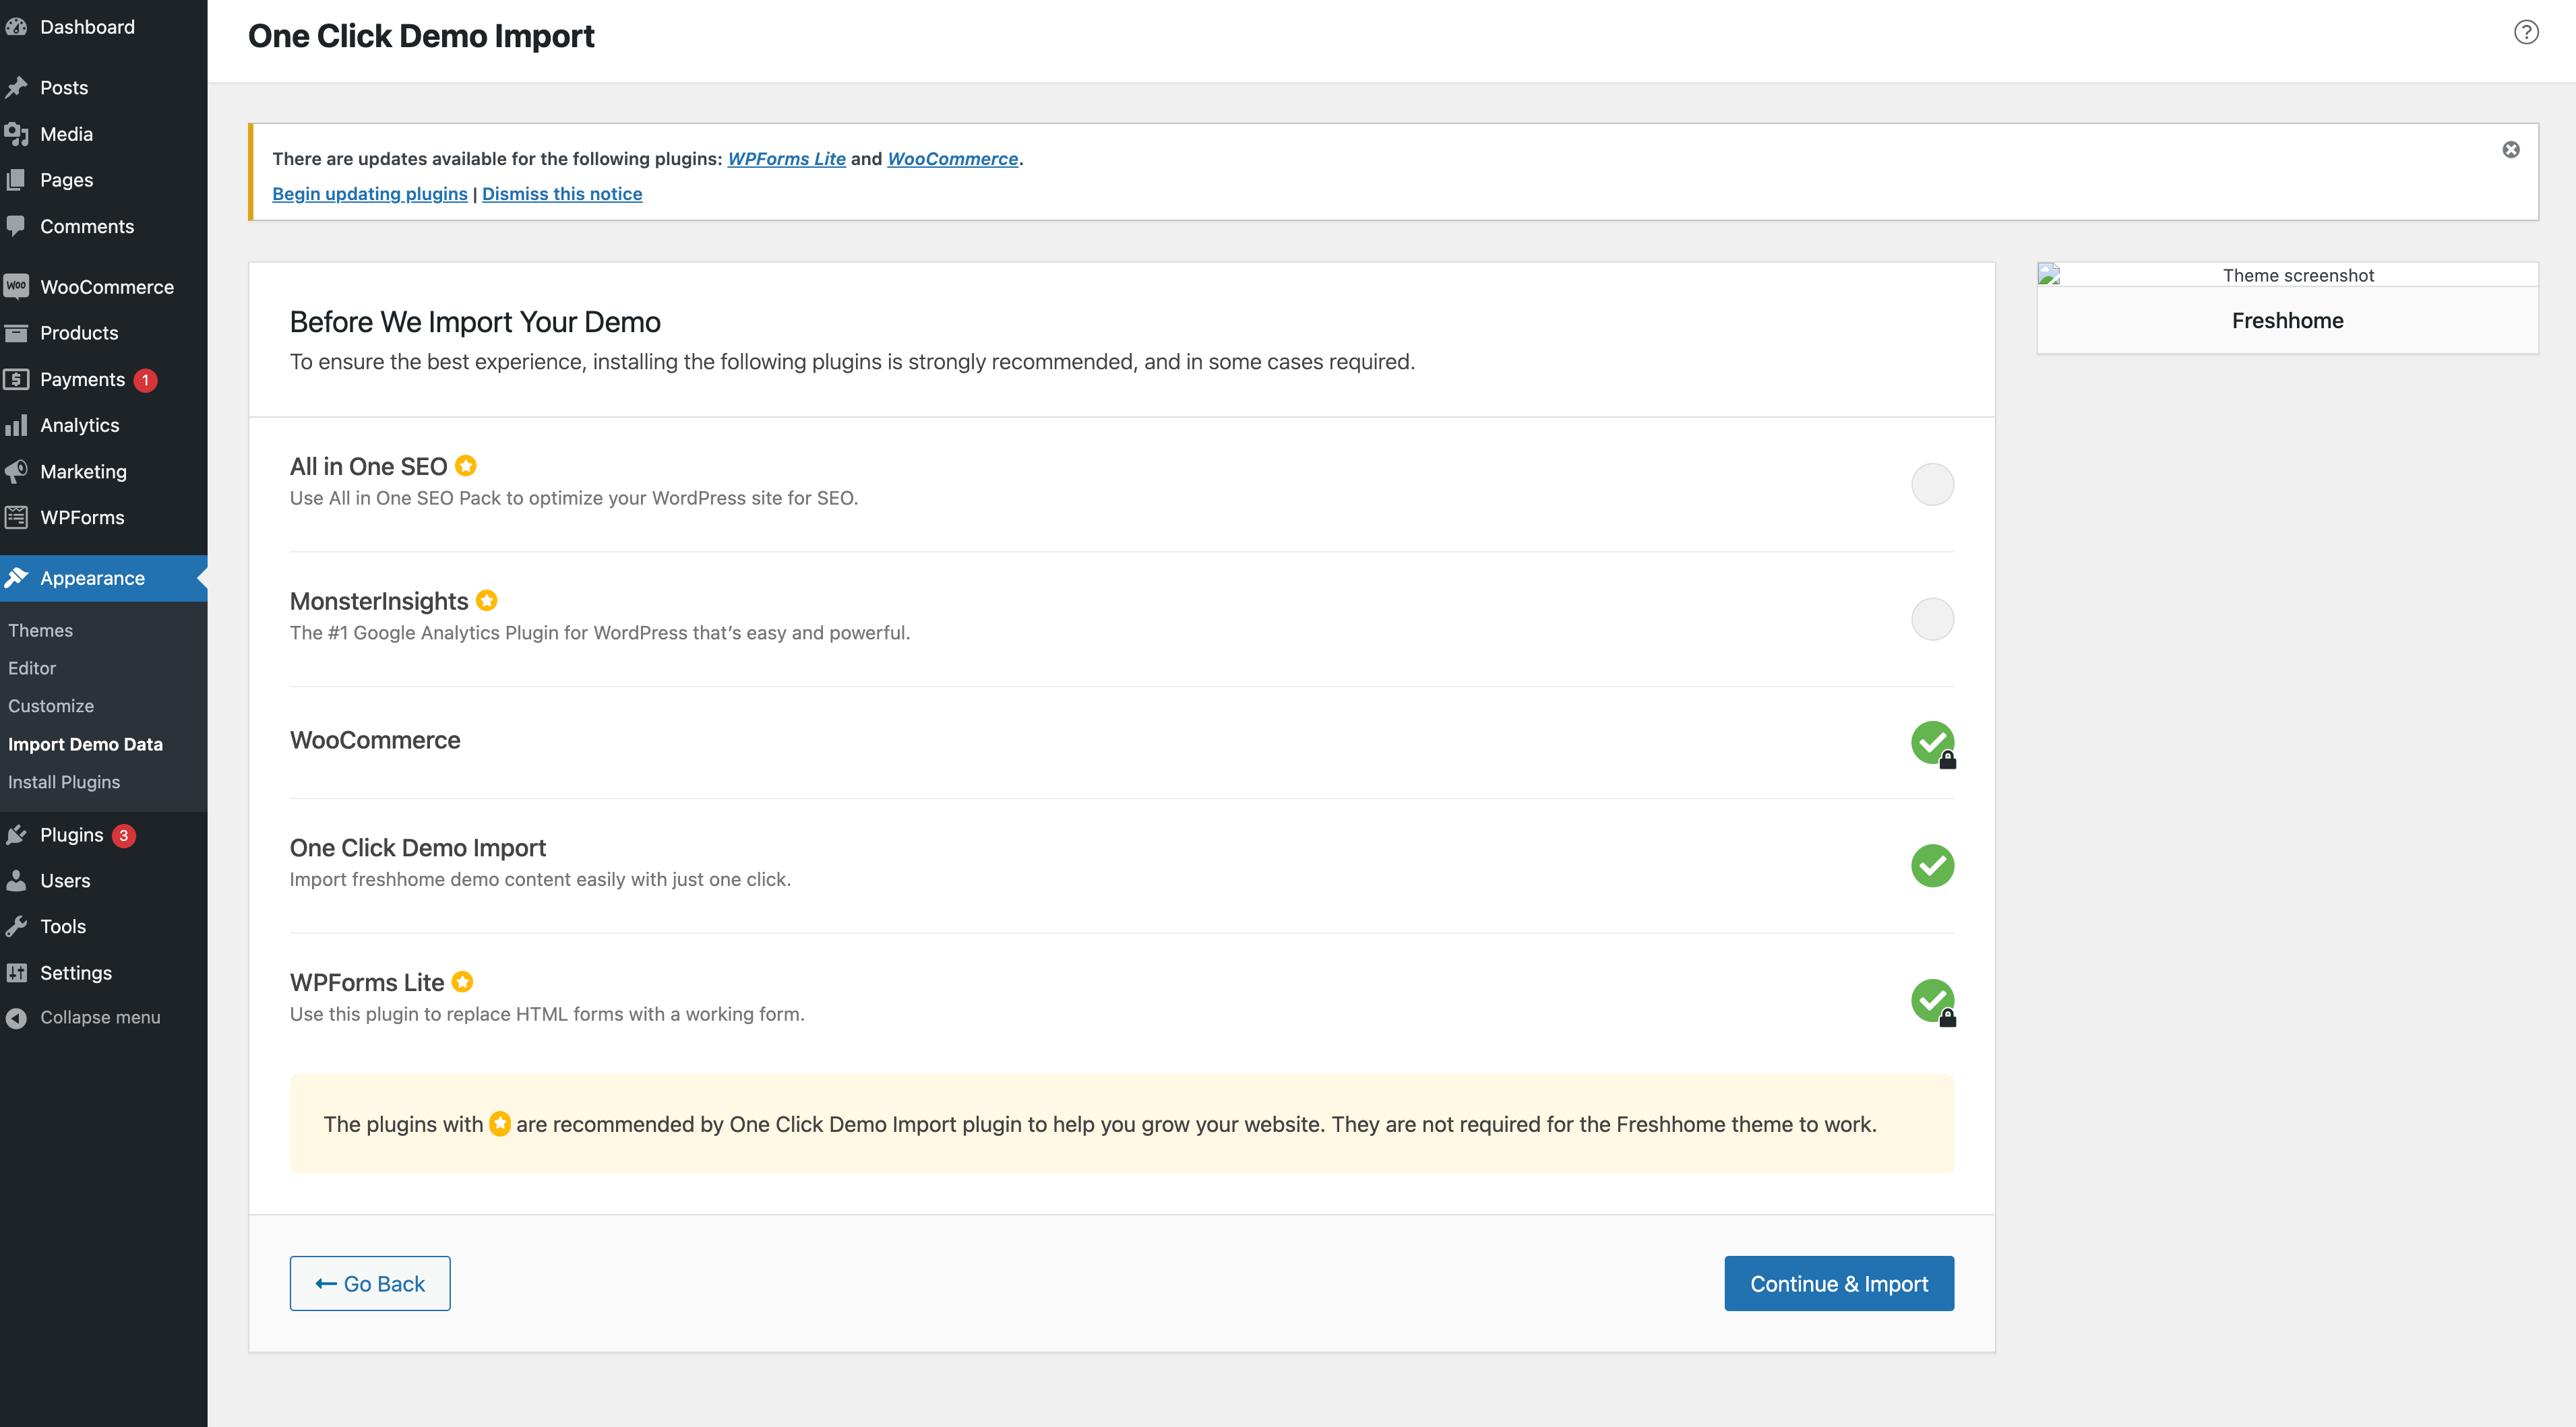
Task: Click the Posts pushpin icon
Action: (x=17, y=88)
